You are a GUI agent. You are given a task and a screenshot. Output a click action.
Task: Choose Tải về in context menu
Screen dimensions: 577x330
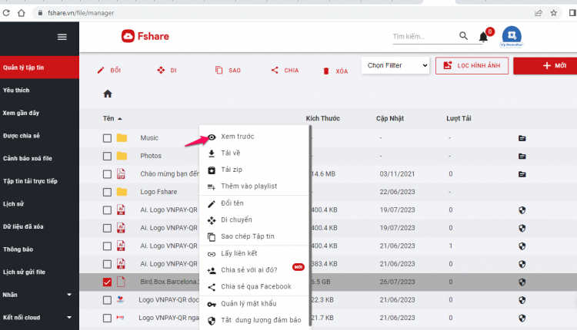click(x=255, y=153)
